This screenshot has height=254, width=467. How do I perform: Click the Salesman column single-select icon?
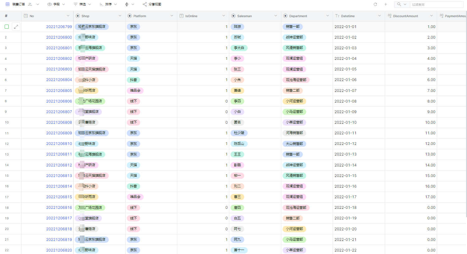tap(233, 16)
